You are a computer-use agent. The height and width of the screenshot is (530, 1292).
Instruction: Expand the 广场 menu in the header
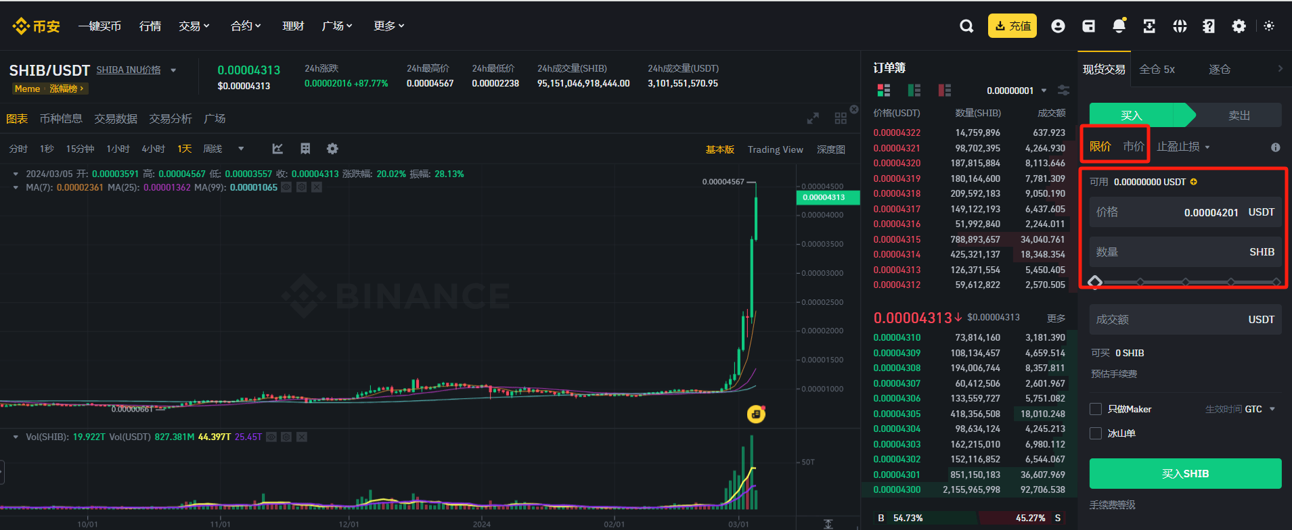pyautogui.click(x=337, y=26)
